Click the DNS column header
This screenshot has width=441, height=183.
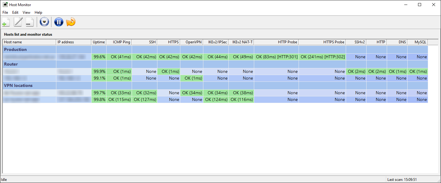click(397, 42)
